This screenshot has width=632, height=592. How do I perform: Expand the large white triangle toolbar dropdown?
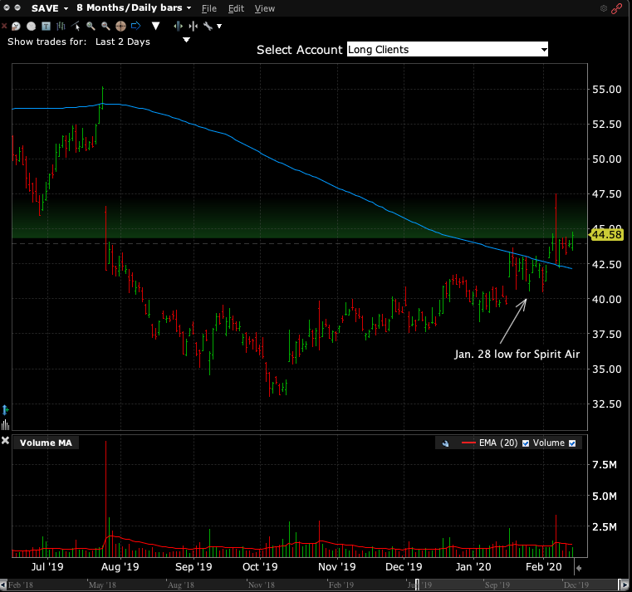155,27
